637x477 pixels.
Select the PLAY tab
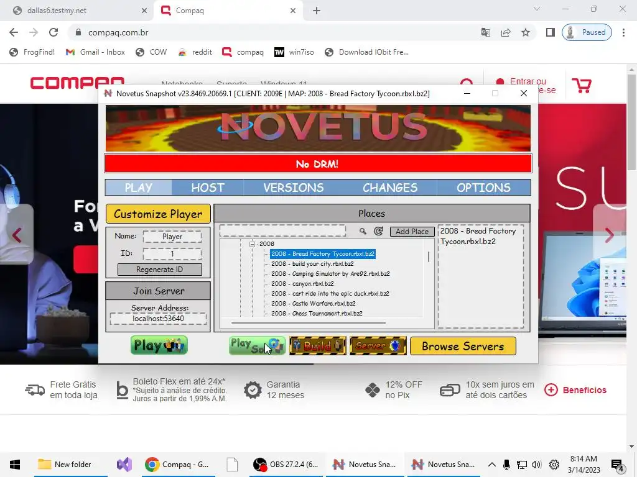tap(139, 188)
